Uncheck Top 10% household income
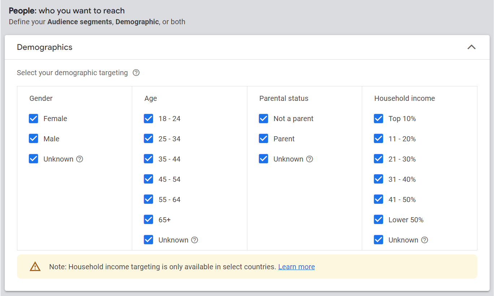This screenshot has height=296, width=494. pos(378,118)
